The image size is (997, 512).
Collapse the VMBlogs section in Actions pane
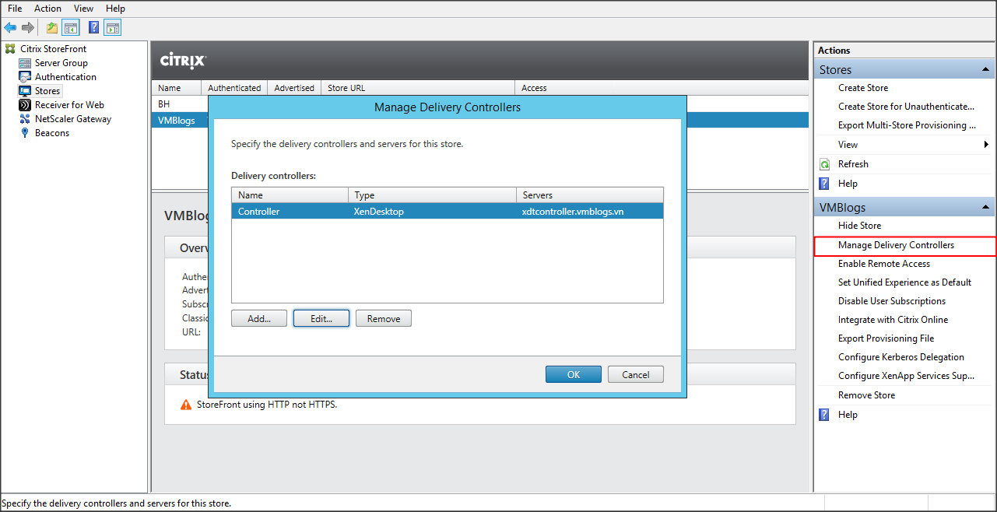[986, 208]
